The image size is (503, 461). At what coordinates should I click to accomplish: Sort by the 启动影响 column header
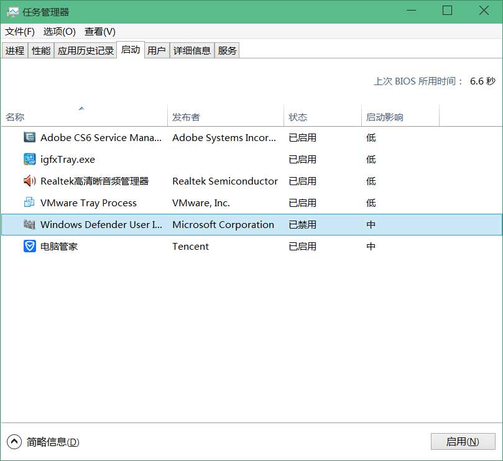coord(400,117)
